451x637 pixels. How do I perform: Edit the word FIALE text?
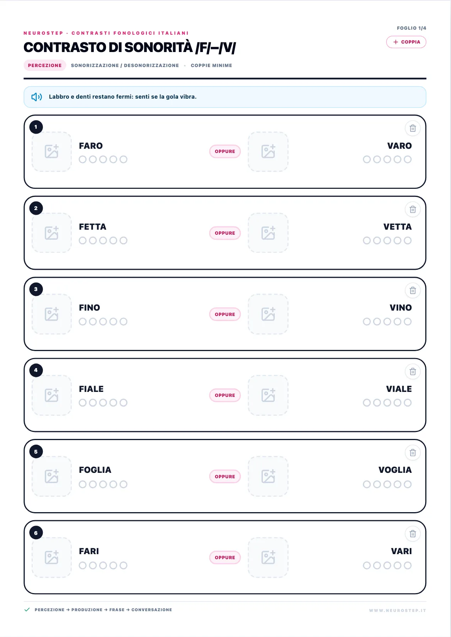tap(91, 389)
